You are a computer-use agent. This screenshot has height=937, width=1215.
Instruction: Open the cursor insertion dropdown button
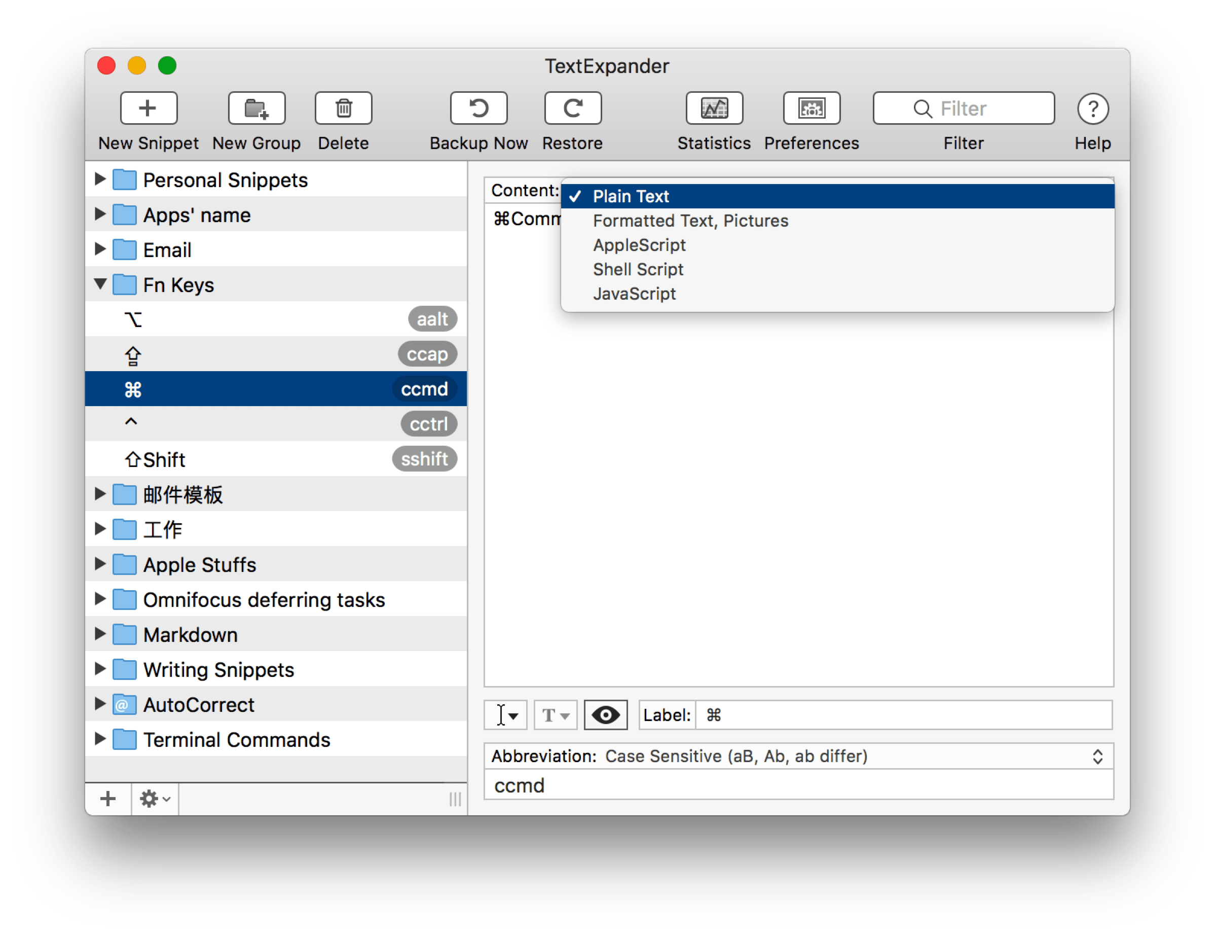coord(505,715)
